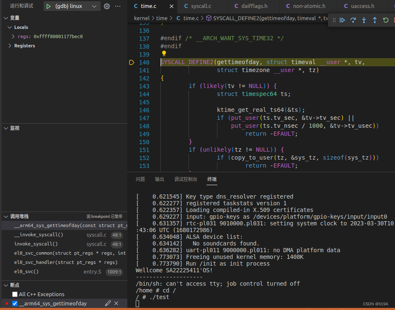Screen dimensions: 395x310
Task: Click the lightbulb quick-fix icon near line 139
Action: (164, 54)
